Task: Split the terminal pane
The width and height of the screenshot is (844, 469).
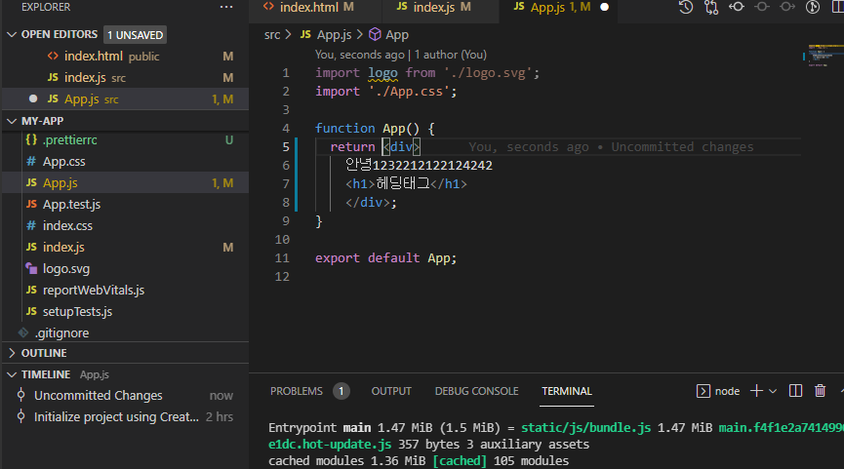Action: coord(795,391)
